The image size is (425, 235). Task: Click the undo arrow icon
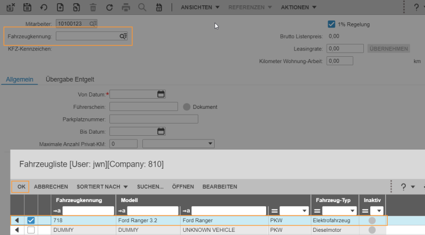pyautogui.click(x=44, y=7)
